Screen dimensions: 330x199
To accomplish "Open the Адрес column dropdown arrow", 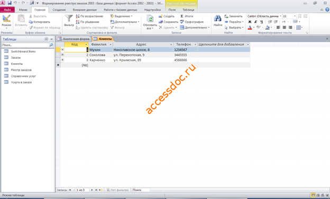I will point(171,44).
